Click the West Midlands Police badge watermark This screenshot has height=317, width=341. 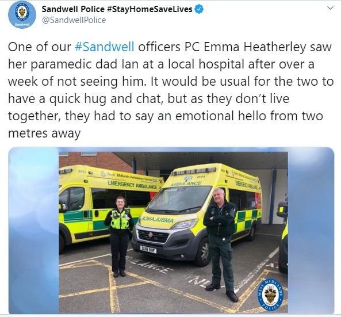(x=272, y=294)
